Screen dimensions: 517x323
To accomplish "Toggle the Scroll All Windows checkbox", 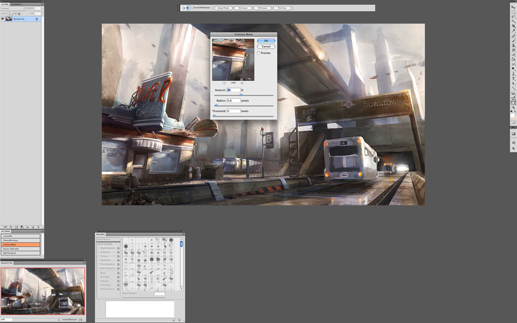I will coord(192,8).
